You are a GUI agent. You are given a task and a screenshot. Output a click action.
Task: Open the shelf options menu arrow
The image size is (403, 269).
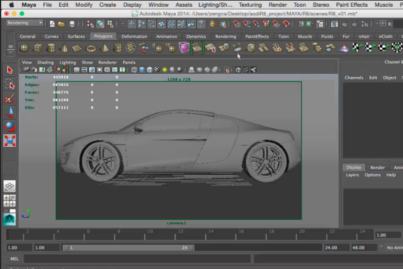coord(10,52)
